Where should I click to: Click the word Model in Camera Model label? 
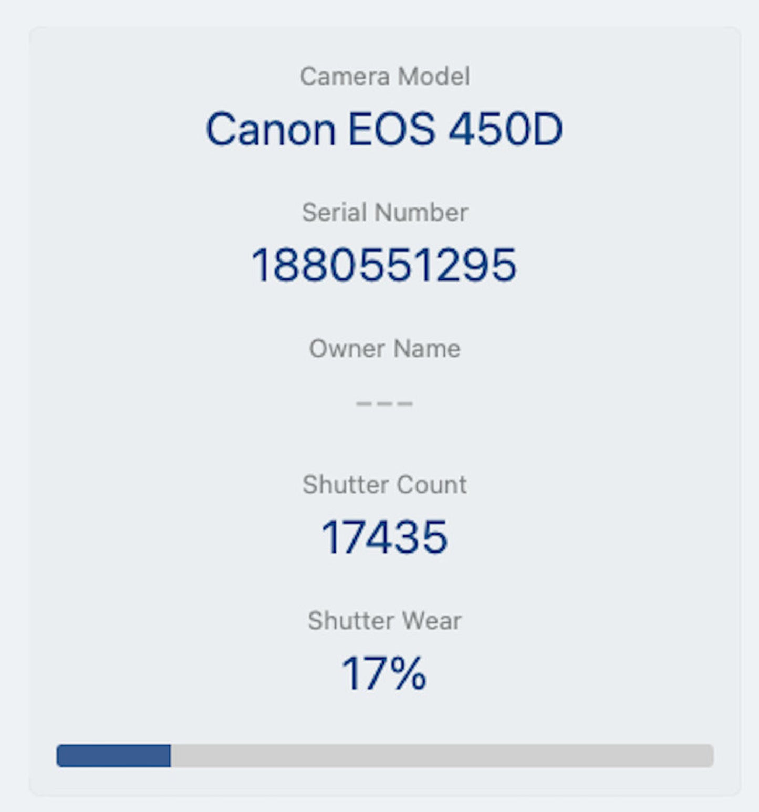pos(434,77)
